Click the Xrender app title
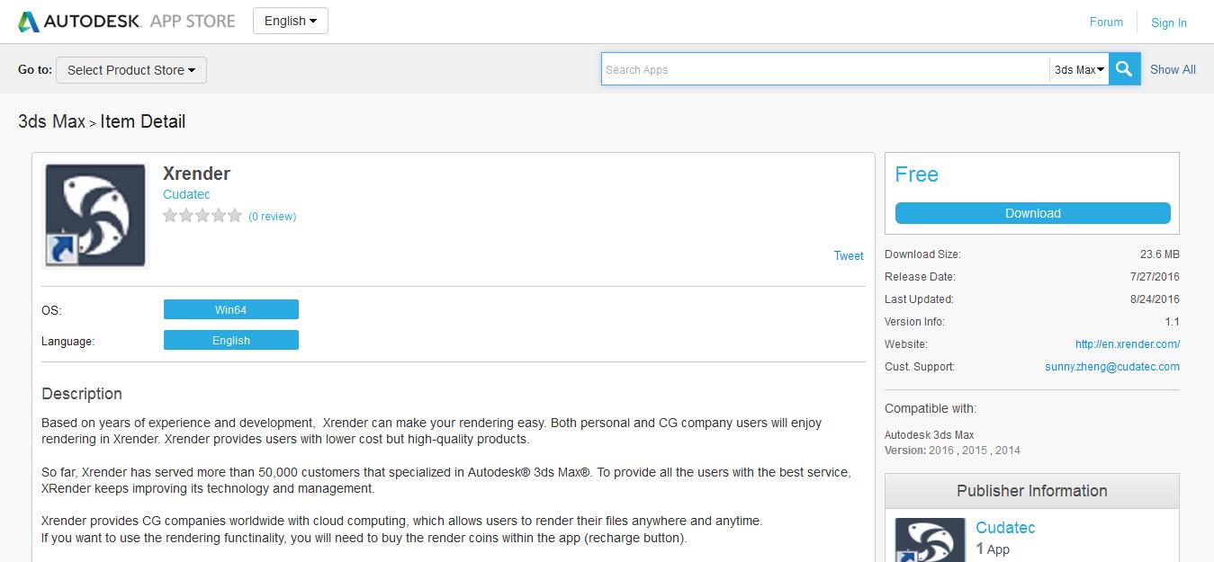Image resolution: width=1214 pixels, height=562 pixels. tap(196, 174)
